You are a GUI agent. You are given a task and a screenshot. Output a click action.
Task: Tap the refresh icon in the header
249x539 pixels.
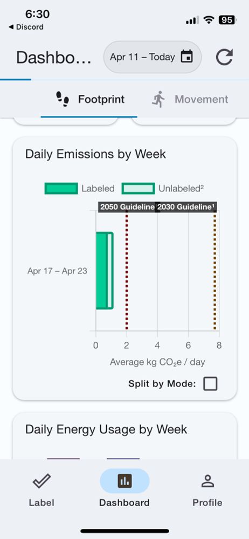point(225,57)
